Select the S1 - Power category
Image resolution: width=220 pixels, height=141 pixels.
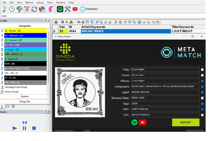click(25, 31)
